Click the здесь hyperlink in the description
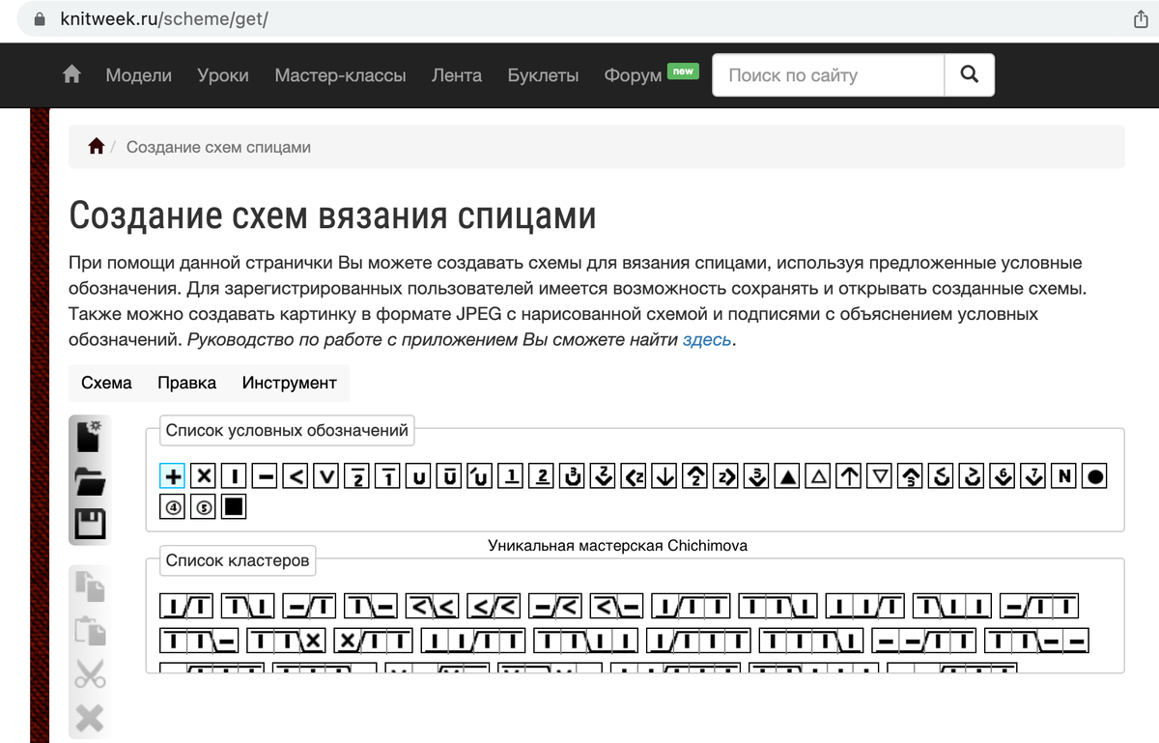This screenshot has width=1159, height=743. pos(706,339)
